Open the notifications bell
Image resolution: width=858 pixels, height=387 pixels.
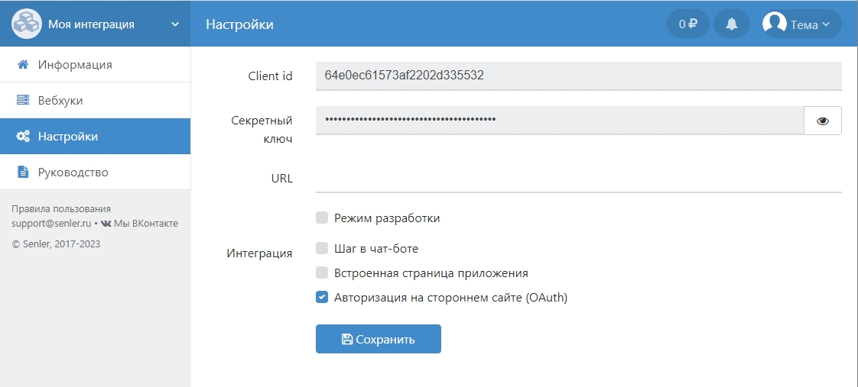(x=732, y=24)
